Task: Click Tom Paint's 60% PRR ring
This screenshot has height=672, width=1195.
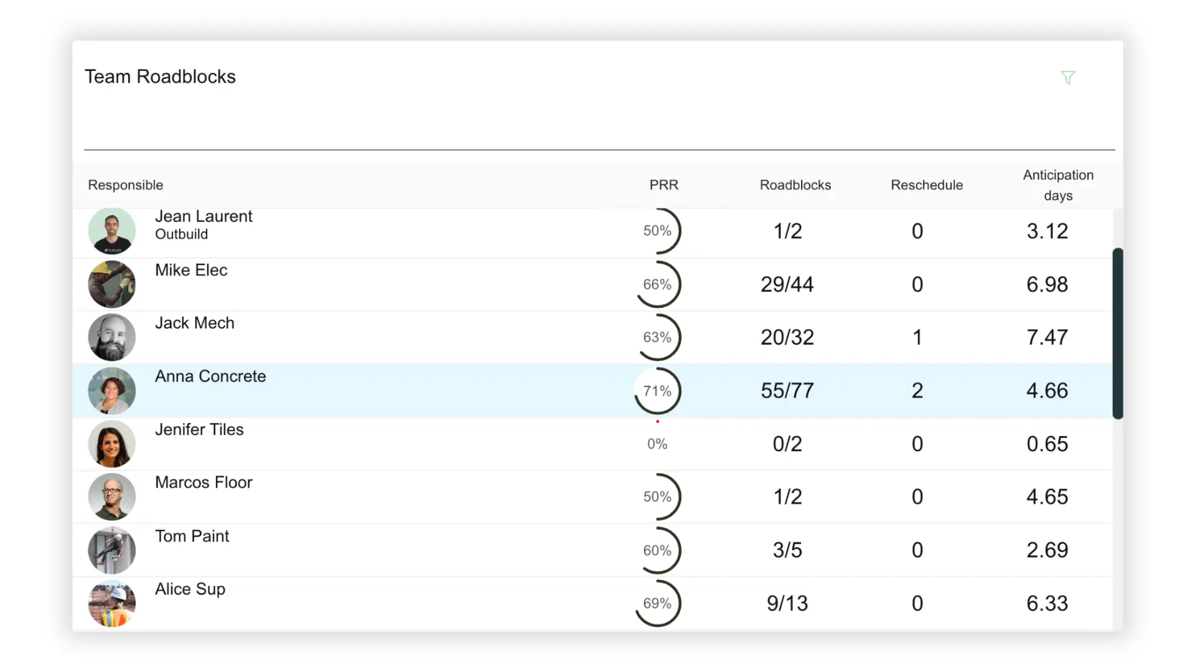Action: click(658, 551)
